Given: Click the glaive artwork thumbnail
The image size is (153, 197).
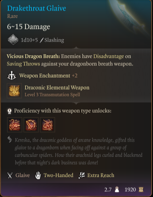Looking at the screenshot, I should click(x=130, y=16).
